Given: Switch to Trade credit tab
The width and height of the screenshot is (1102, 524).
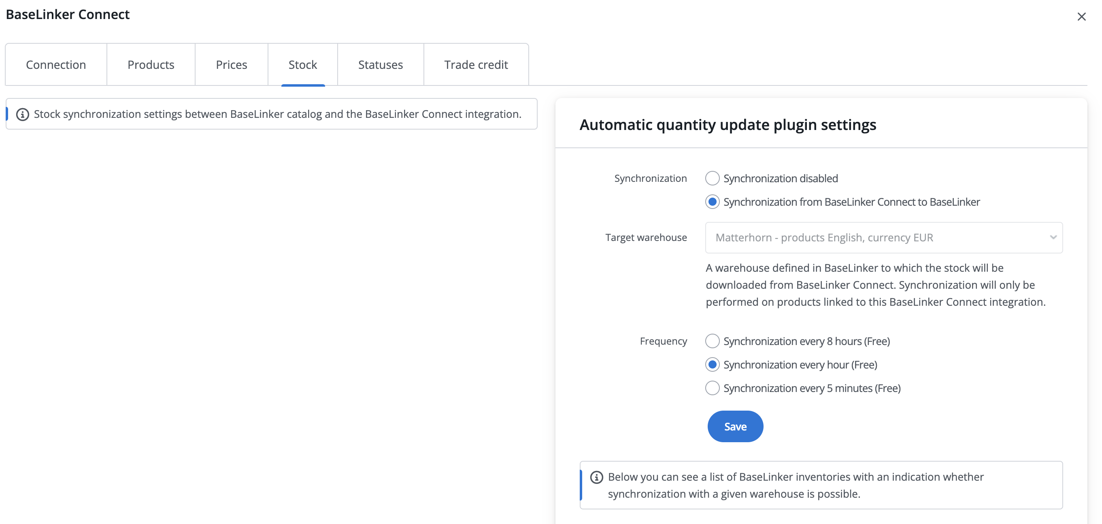Looking at the screenshot, I should click(x=476, y=65).
